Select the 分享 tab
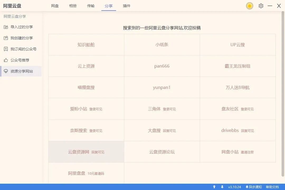This screenshot has width=285, height=190. click(x=109, y=6)
